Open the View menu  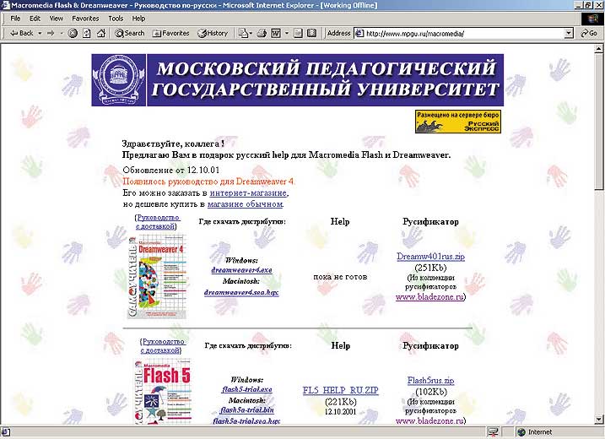click(x=56, y=18)
